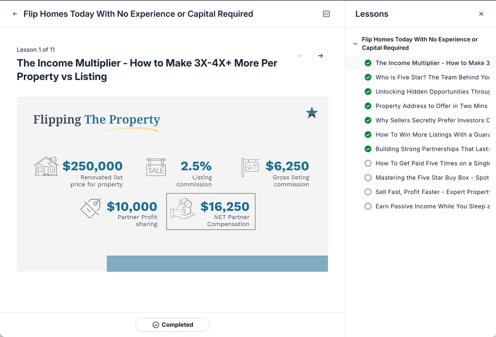Click the Completed button
This screenshot has height=337, width=496.
(172, 325)
